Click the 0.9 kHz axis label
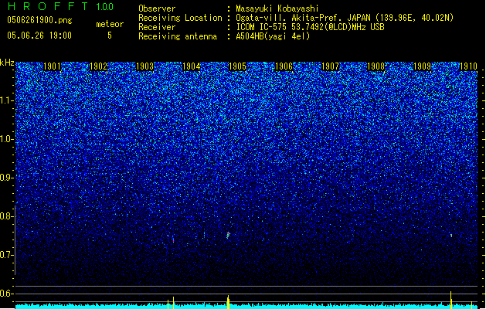486x309 pixels. coord(7,178)
